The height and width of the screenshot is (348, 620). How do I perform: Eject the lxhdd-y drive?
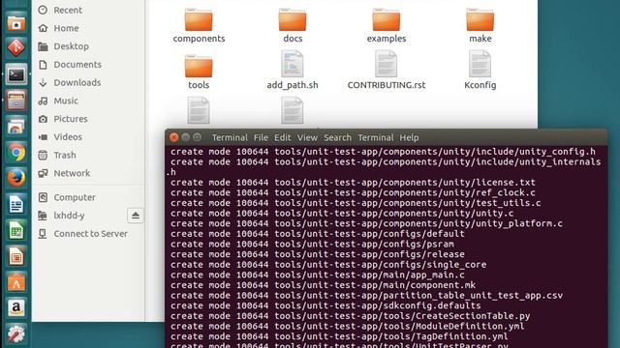(136, 216)
